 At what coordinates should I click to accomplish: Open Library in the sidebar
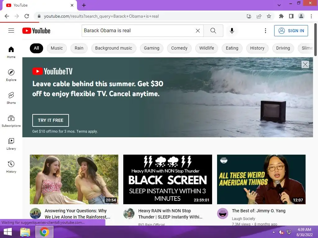pos(11,144)
